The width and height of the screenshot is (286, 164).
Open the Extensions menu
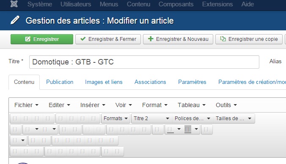(217, 4)
